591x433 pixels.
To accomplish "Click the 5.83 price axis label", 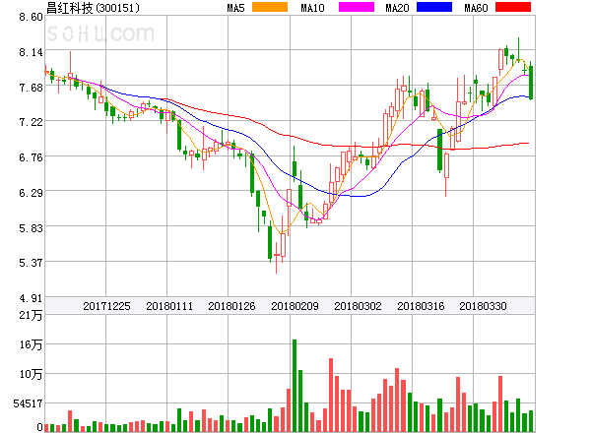I will click(x=31, y=227).
